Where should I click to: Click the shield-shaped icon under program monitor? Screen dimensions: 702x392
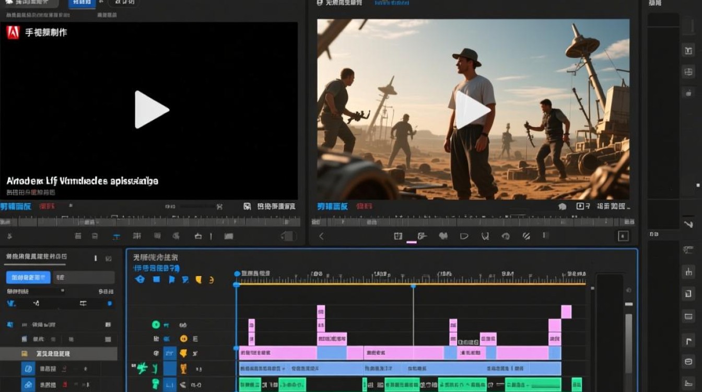[485, 236]
